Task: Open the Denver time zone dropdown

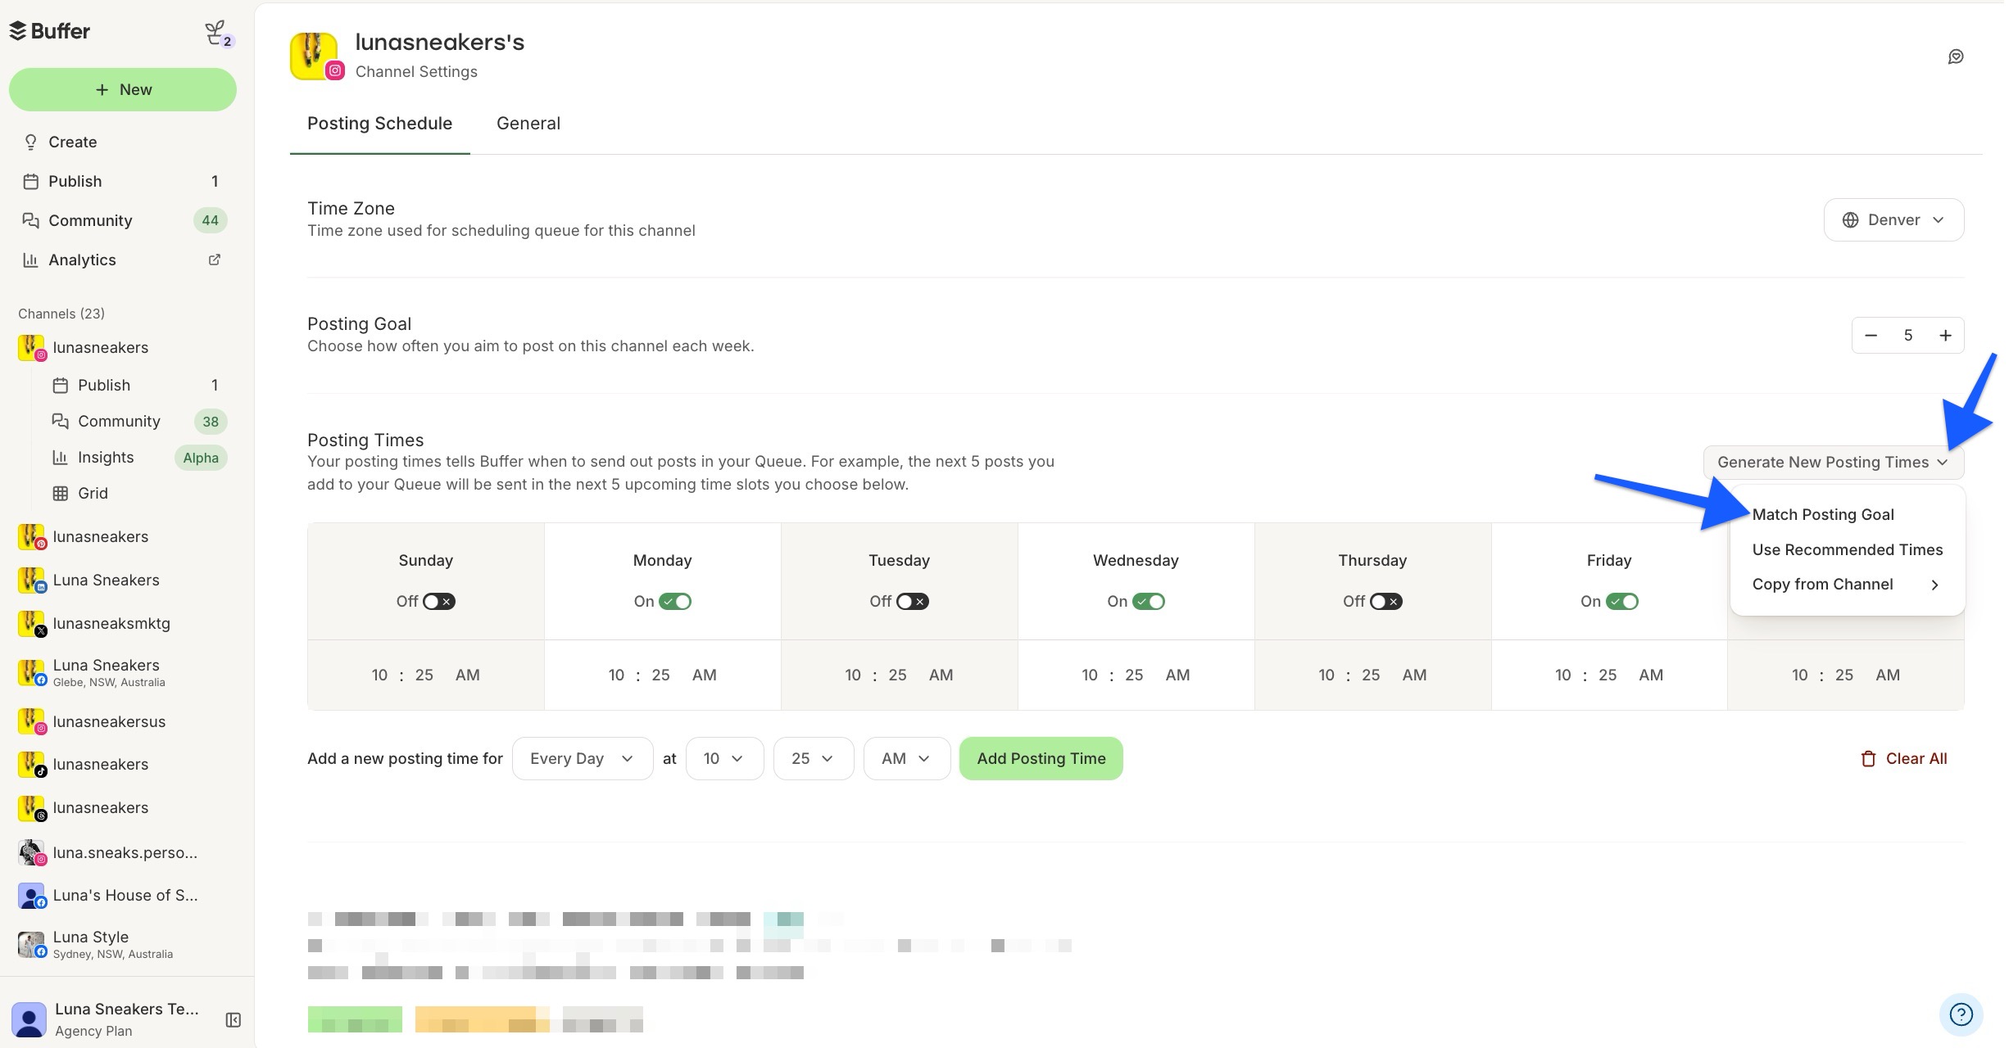Action: point(1893,219)
